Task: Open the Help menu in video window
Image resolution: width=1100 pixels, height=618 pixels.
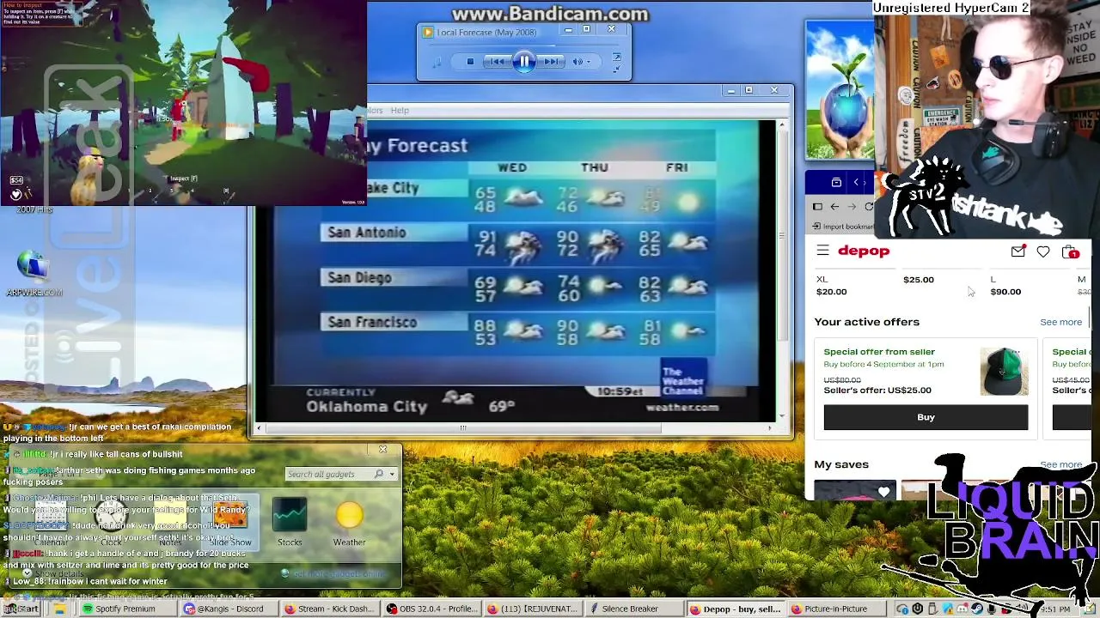Action: tap(400, 110)
